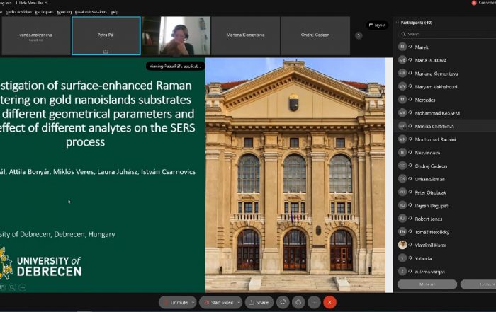The height and width of the screenshot is (312, 496).
Task: Select Robert Jones in the participant list
Action: 444,219
